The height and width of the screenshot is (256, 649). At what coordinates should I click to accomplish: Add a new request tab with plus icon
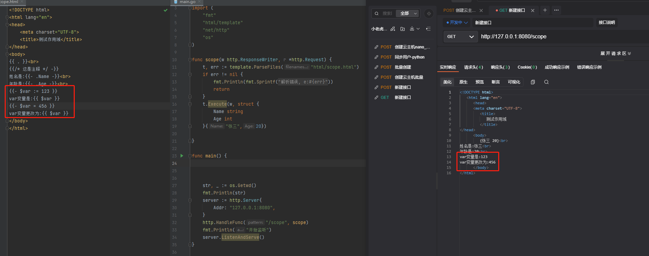pos(545,10)
